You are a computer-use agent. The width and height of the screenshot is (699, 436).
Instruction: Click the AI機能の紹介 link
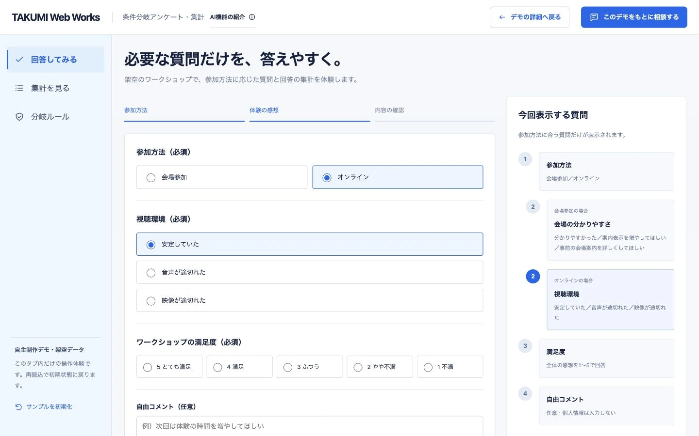click(233, 17)
